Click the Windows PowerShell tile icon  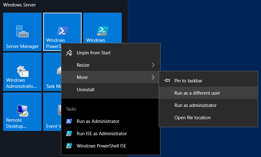click(62, 31)
